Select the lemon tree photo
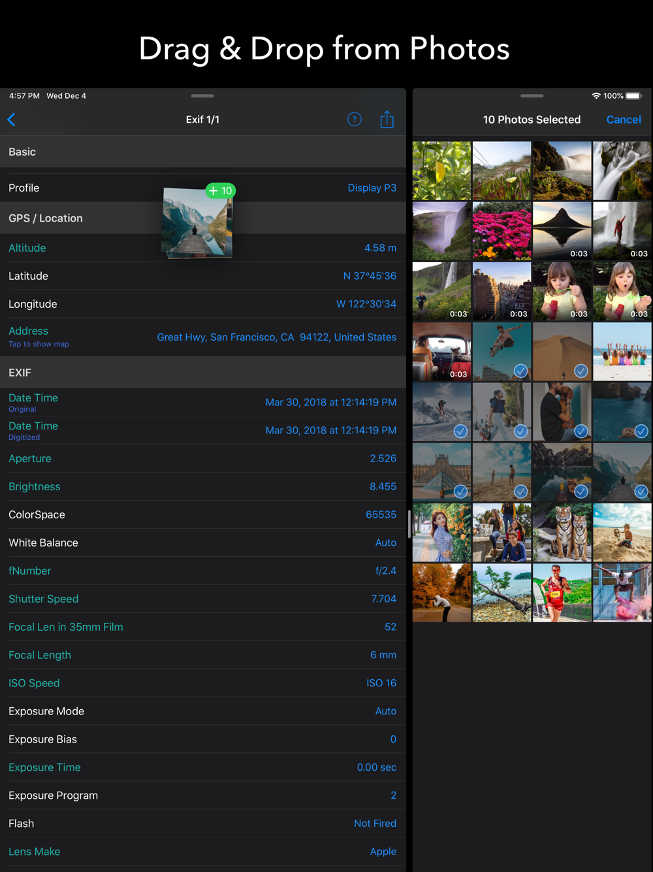This screenshot has height=872, width=653. point(441,171)
